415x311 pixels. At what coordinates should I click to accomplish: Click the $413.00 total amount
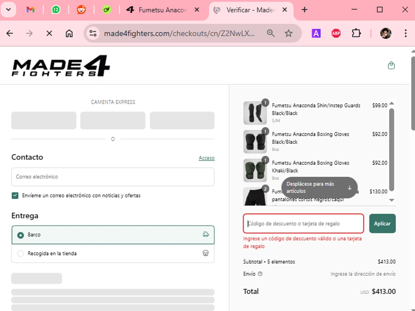384,291
